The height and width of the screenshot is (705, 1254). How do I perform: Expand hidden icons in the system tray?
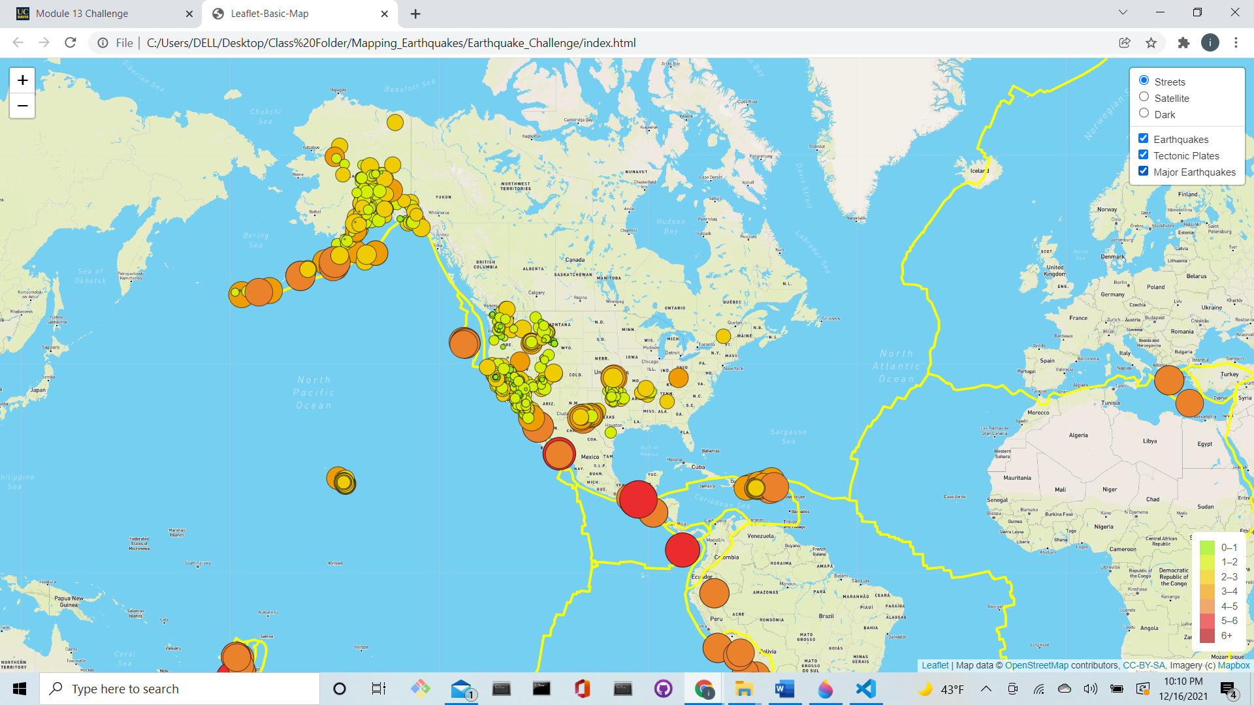(986, 688)
